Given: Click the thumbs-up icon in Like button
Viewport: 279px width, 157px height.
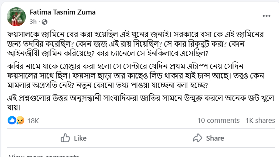Looking at the screenshot, I should [65, 138].
